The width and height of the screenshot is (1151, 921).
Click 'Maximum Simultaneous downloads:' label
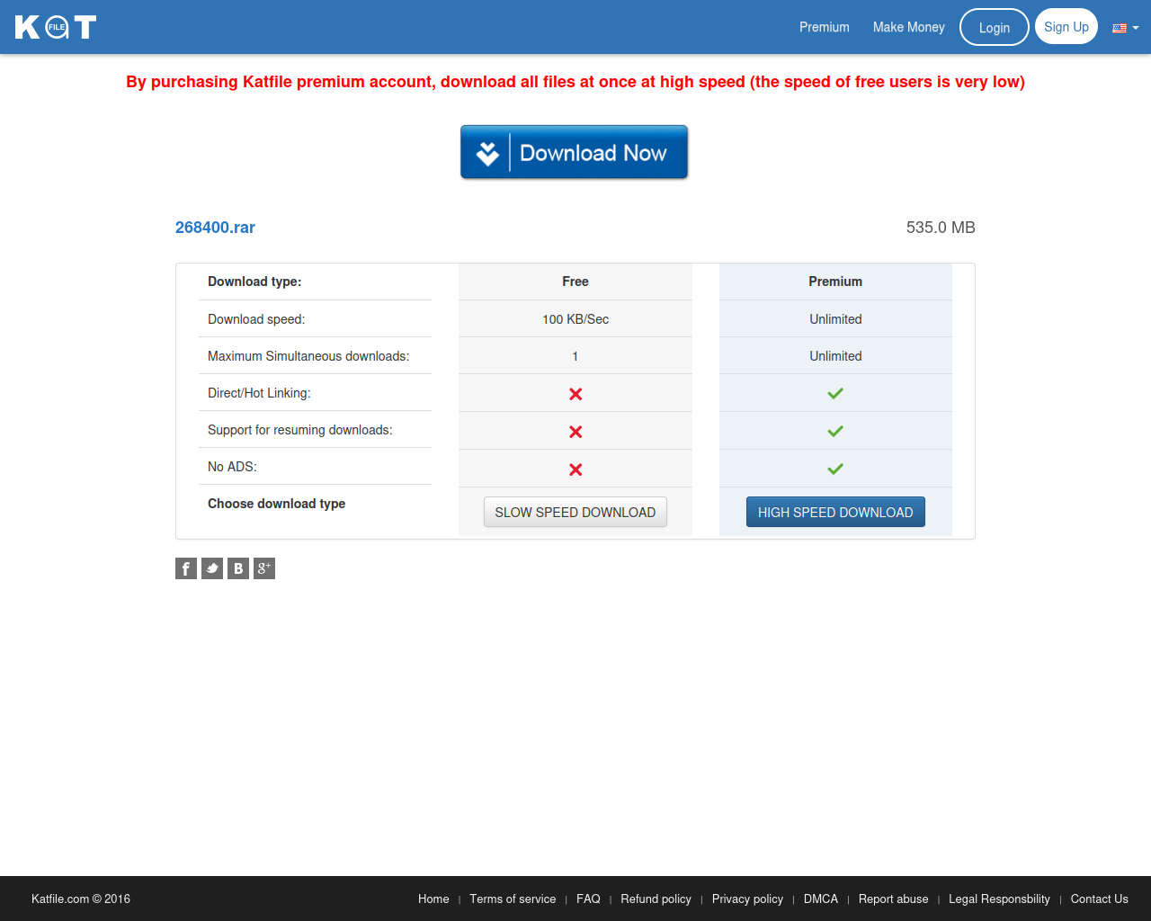308,356
